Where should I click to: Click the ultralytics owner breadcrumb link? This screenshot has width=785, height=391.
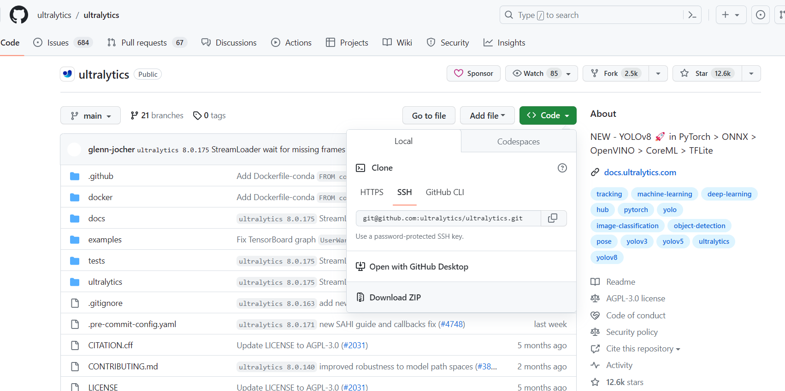pyautogui.click(x=54, y=15)
